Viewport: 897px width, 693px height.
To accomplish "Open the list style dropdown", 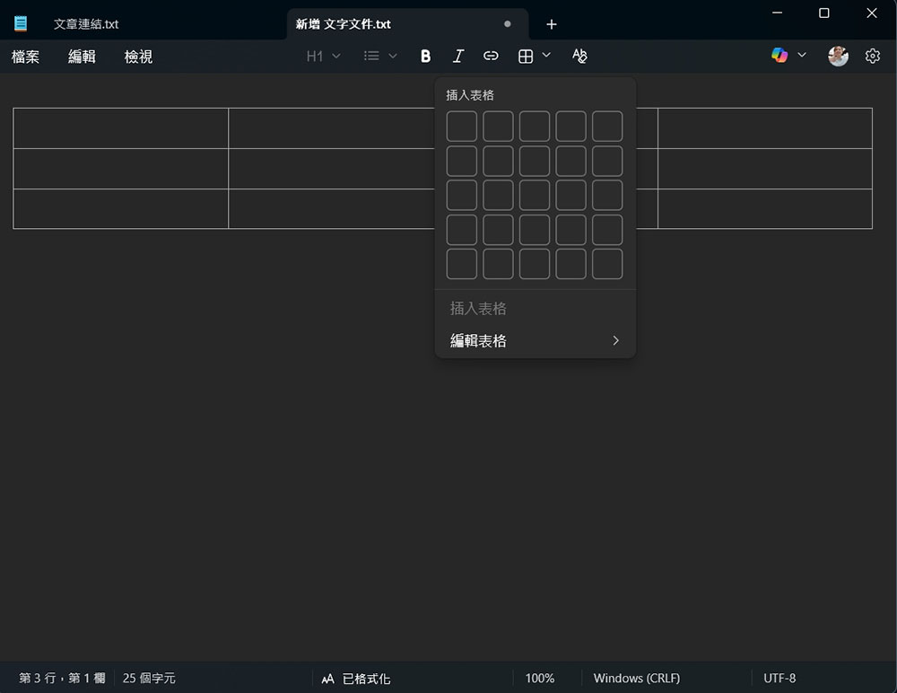I will pos(379,56).
